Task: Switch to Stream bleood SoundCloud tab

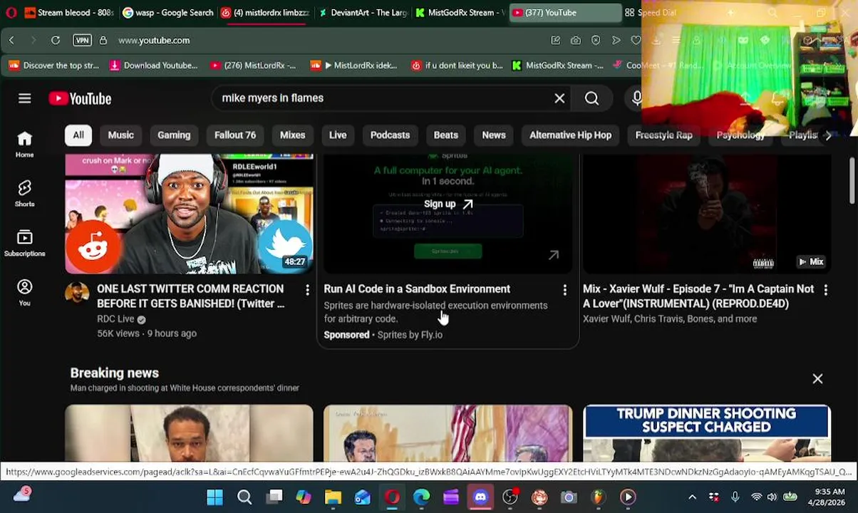Action: [x=69, y=13]
